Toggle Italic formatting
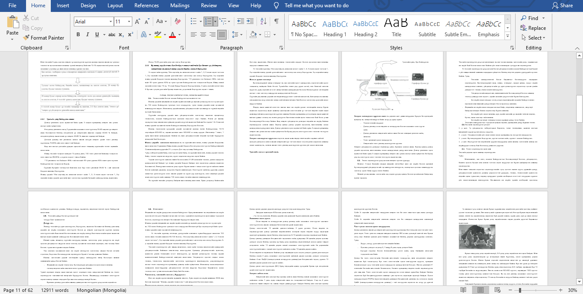Image resolution: width=583 pixels, height=294 pixels. (x=88, y=35)
